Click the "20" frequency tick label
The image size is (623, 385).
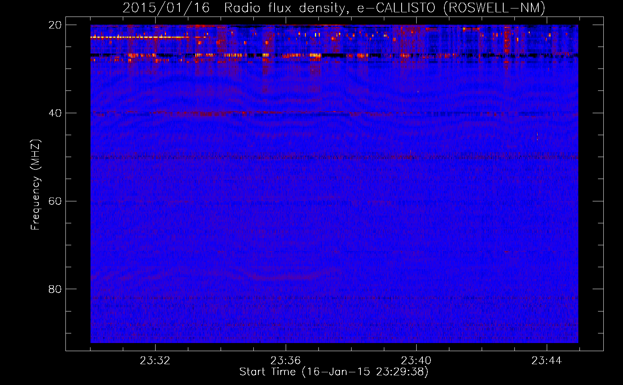55,25
